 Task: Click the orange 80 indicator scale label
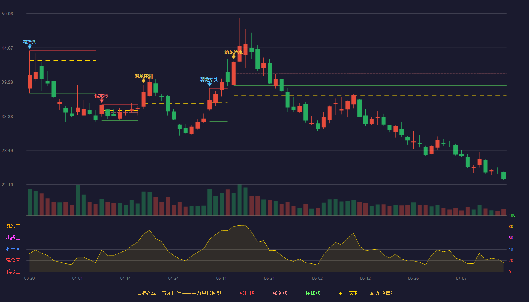click(x=511, y=226)
